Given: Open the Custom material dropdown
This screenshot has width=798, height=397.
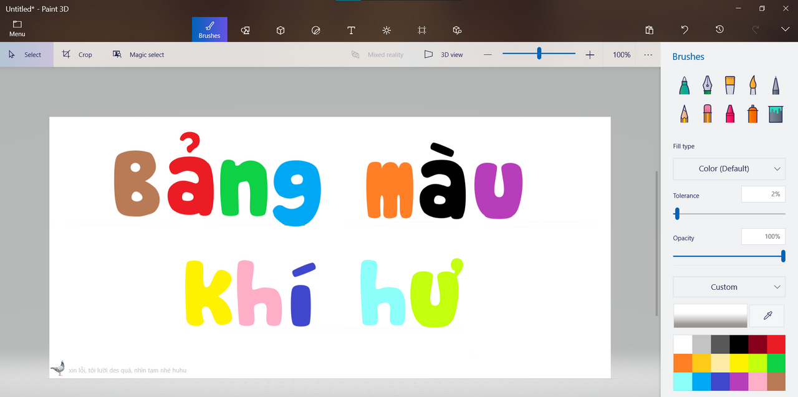Looking at the screenshot, I should coord(729,287).
